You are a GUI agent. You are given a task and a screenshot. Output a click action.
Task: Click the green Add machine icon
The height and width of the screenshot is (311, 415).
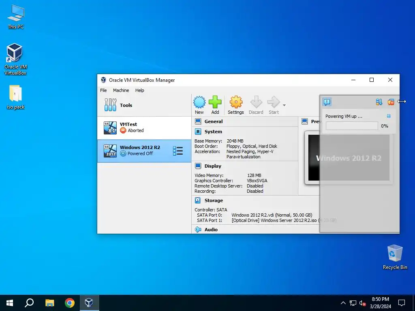(215, 102)
